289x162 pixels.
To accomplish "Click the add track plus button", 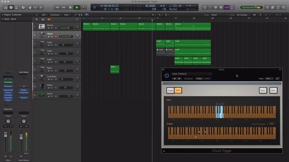I will tap(37, 20).
